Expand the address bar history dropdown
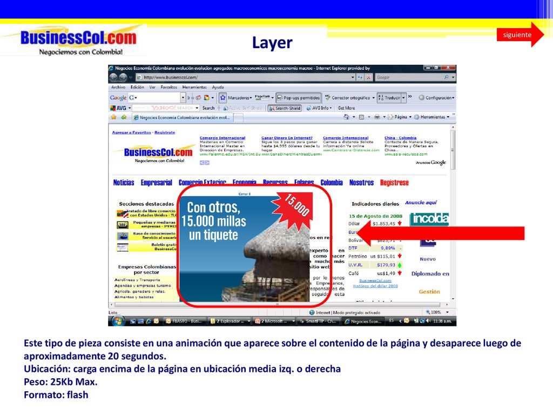The height and width of the screenshot is (415, 553). pyautogui.click(x=353, y=77)
